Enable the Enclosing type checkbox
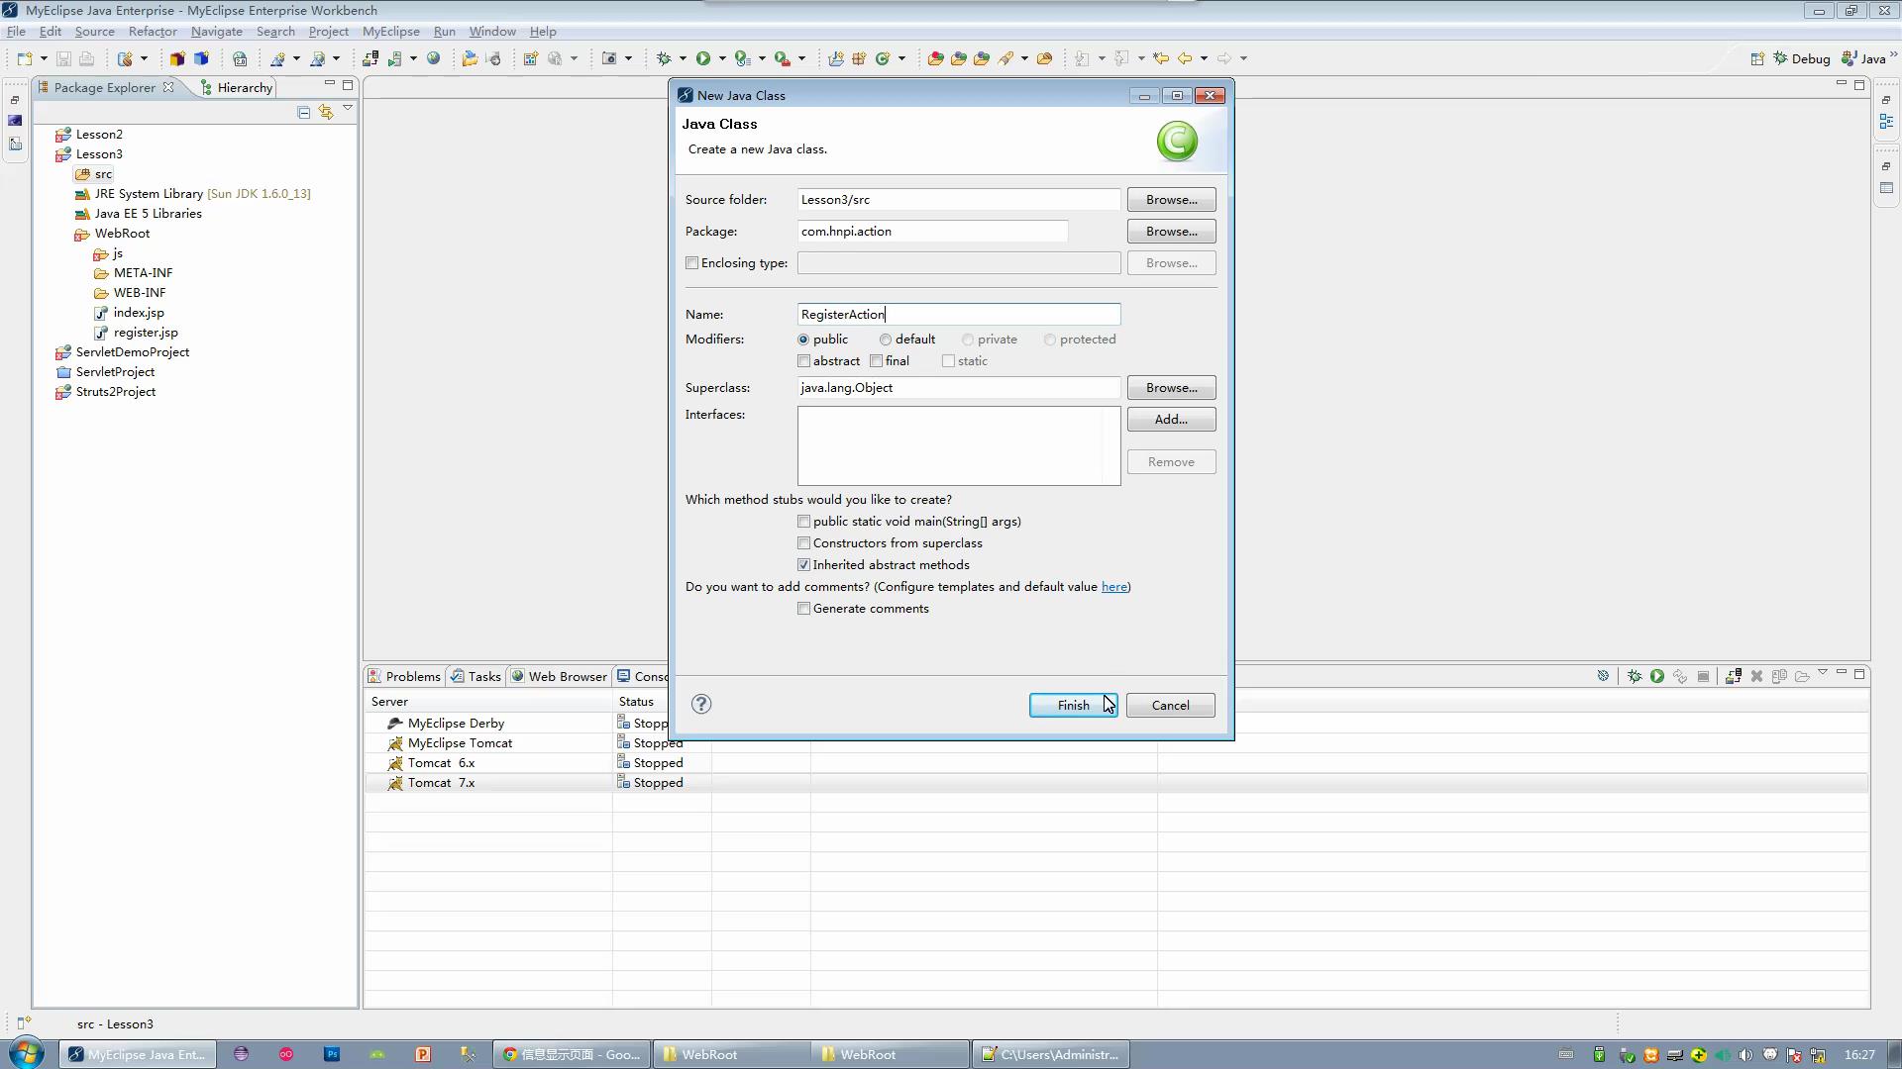 click(x=692, y=263)
